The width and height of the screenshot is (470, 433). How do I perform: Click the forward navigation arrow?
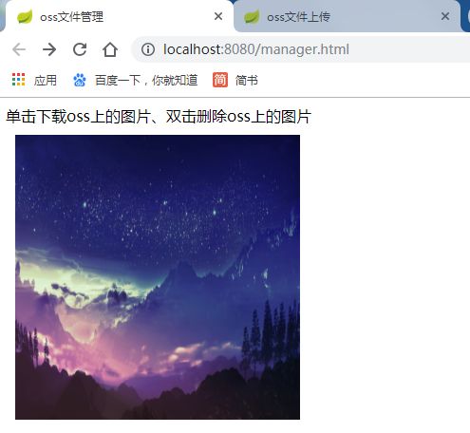click(x=49, y=49)
